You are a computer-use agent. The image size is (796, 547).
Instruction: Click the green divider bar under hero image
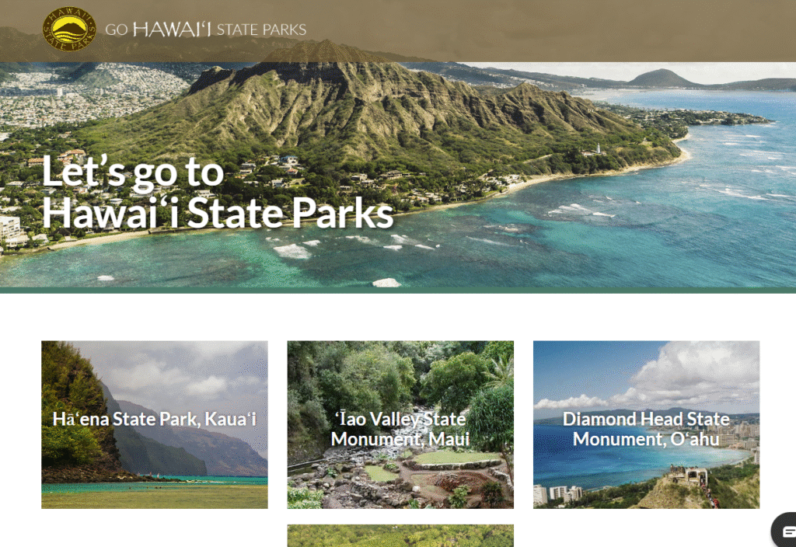click(x=398, y=291)
